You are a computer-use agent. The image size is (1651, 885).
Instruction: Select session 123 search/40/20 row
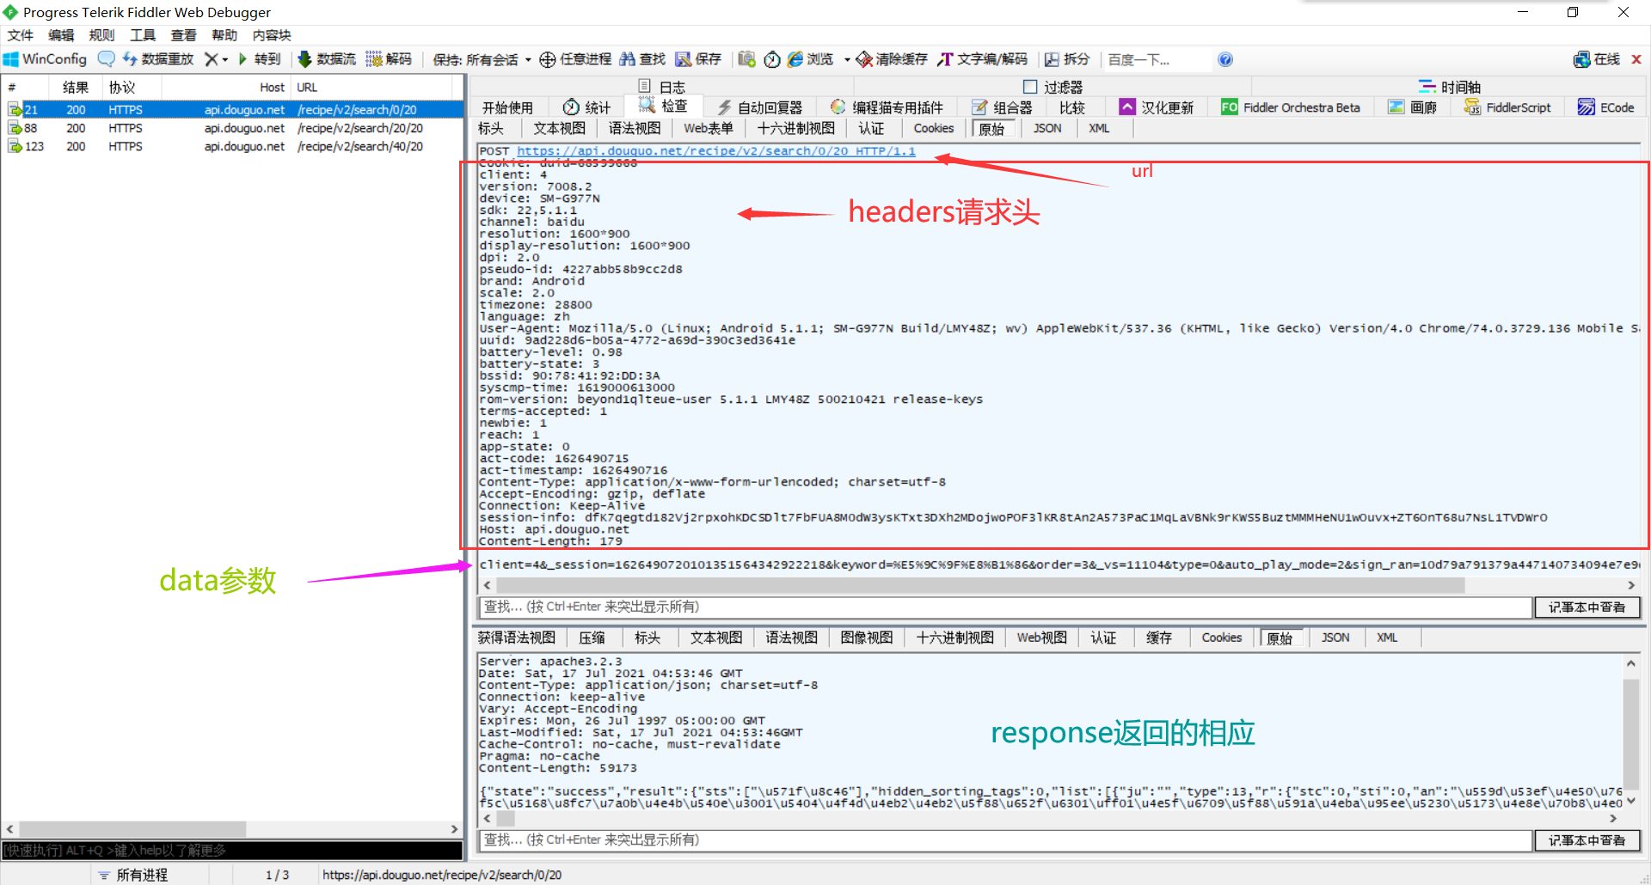pyautogui.click(x=232, y=147)
